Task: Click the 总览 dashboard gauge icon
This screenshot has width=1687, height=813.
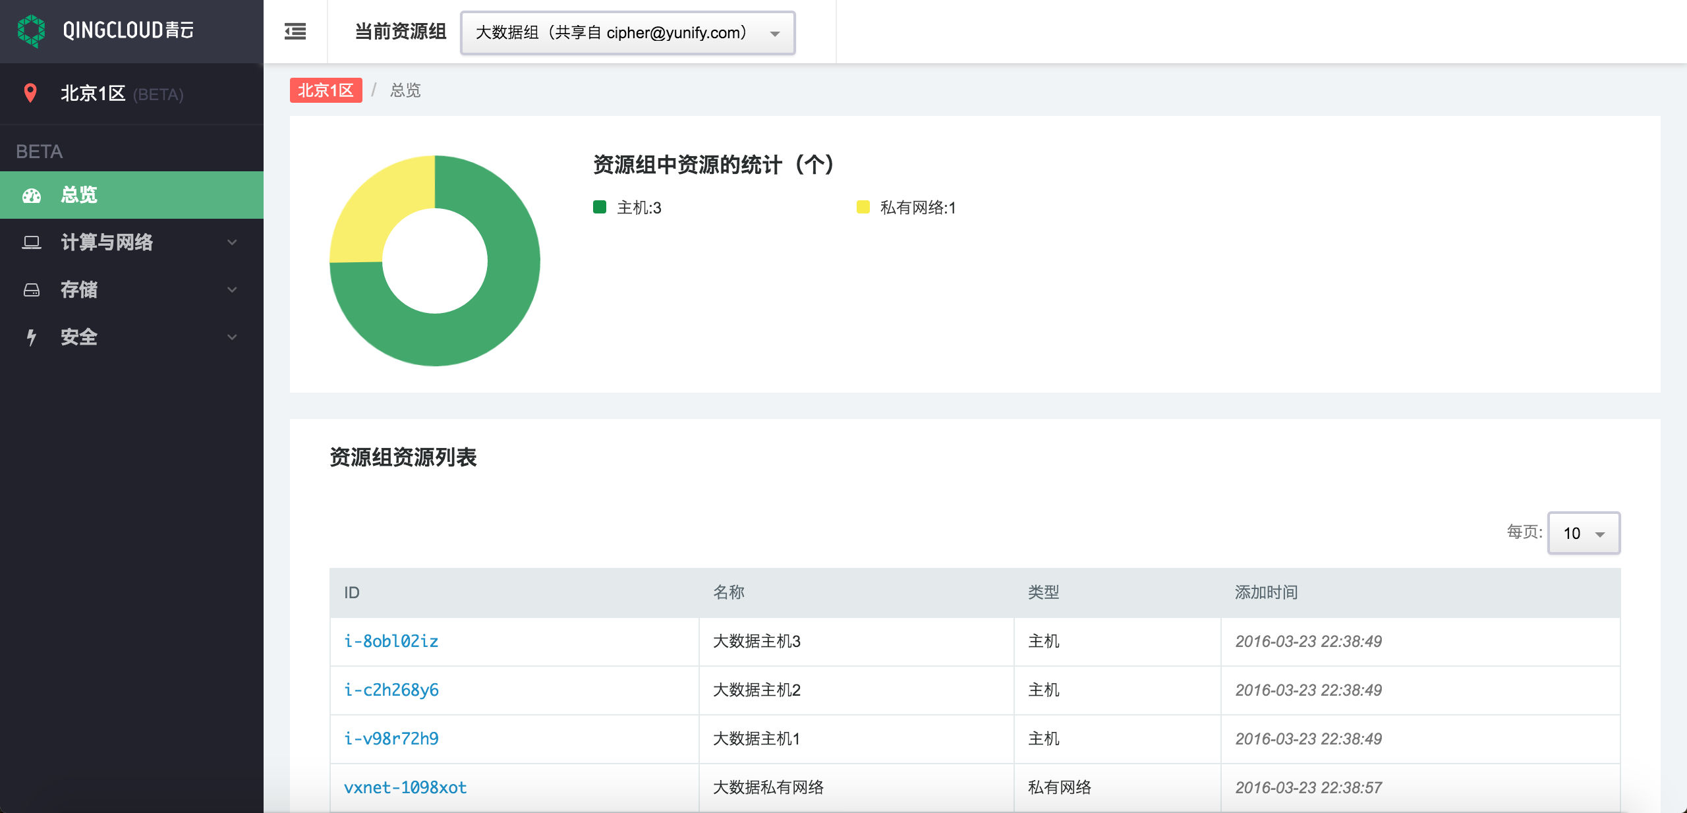Action: click(x=31, y=196)
